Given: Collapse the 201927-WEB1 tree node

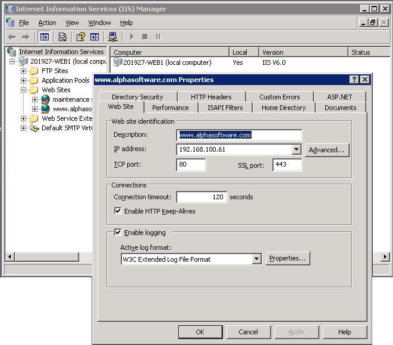Looking at the screenshot, I should coord(12,61).
